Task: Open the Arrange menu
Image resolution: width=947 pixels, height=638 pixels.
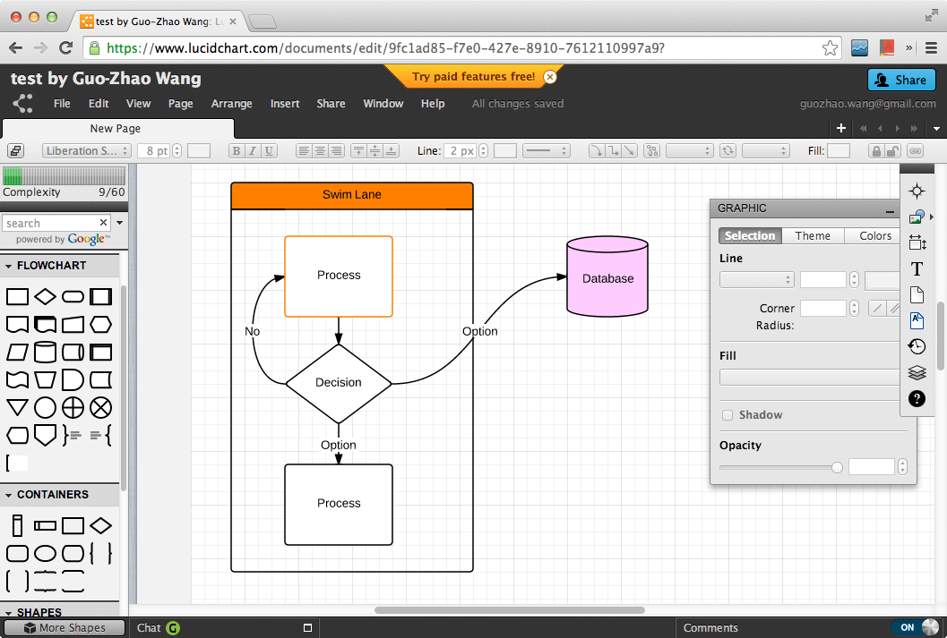Action: coord(231,103)
